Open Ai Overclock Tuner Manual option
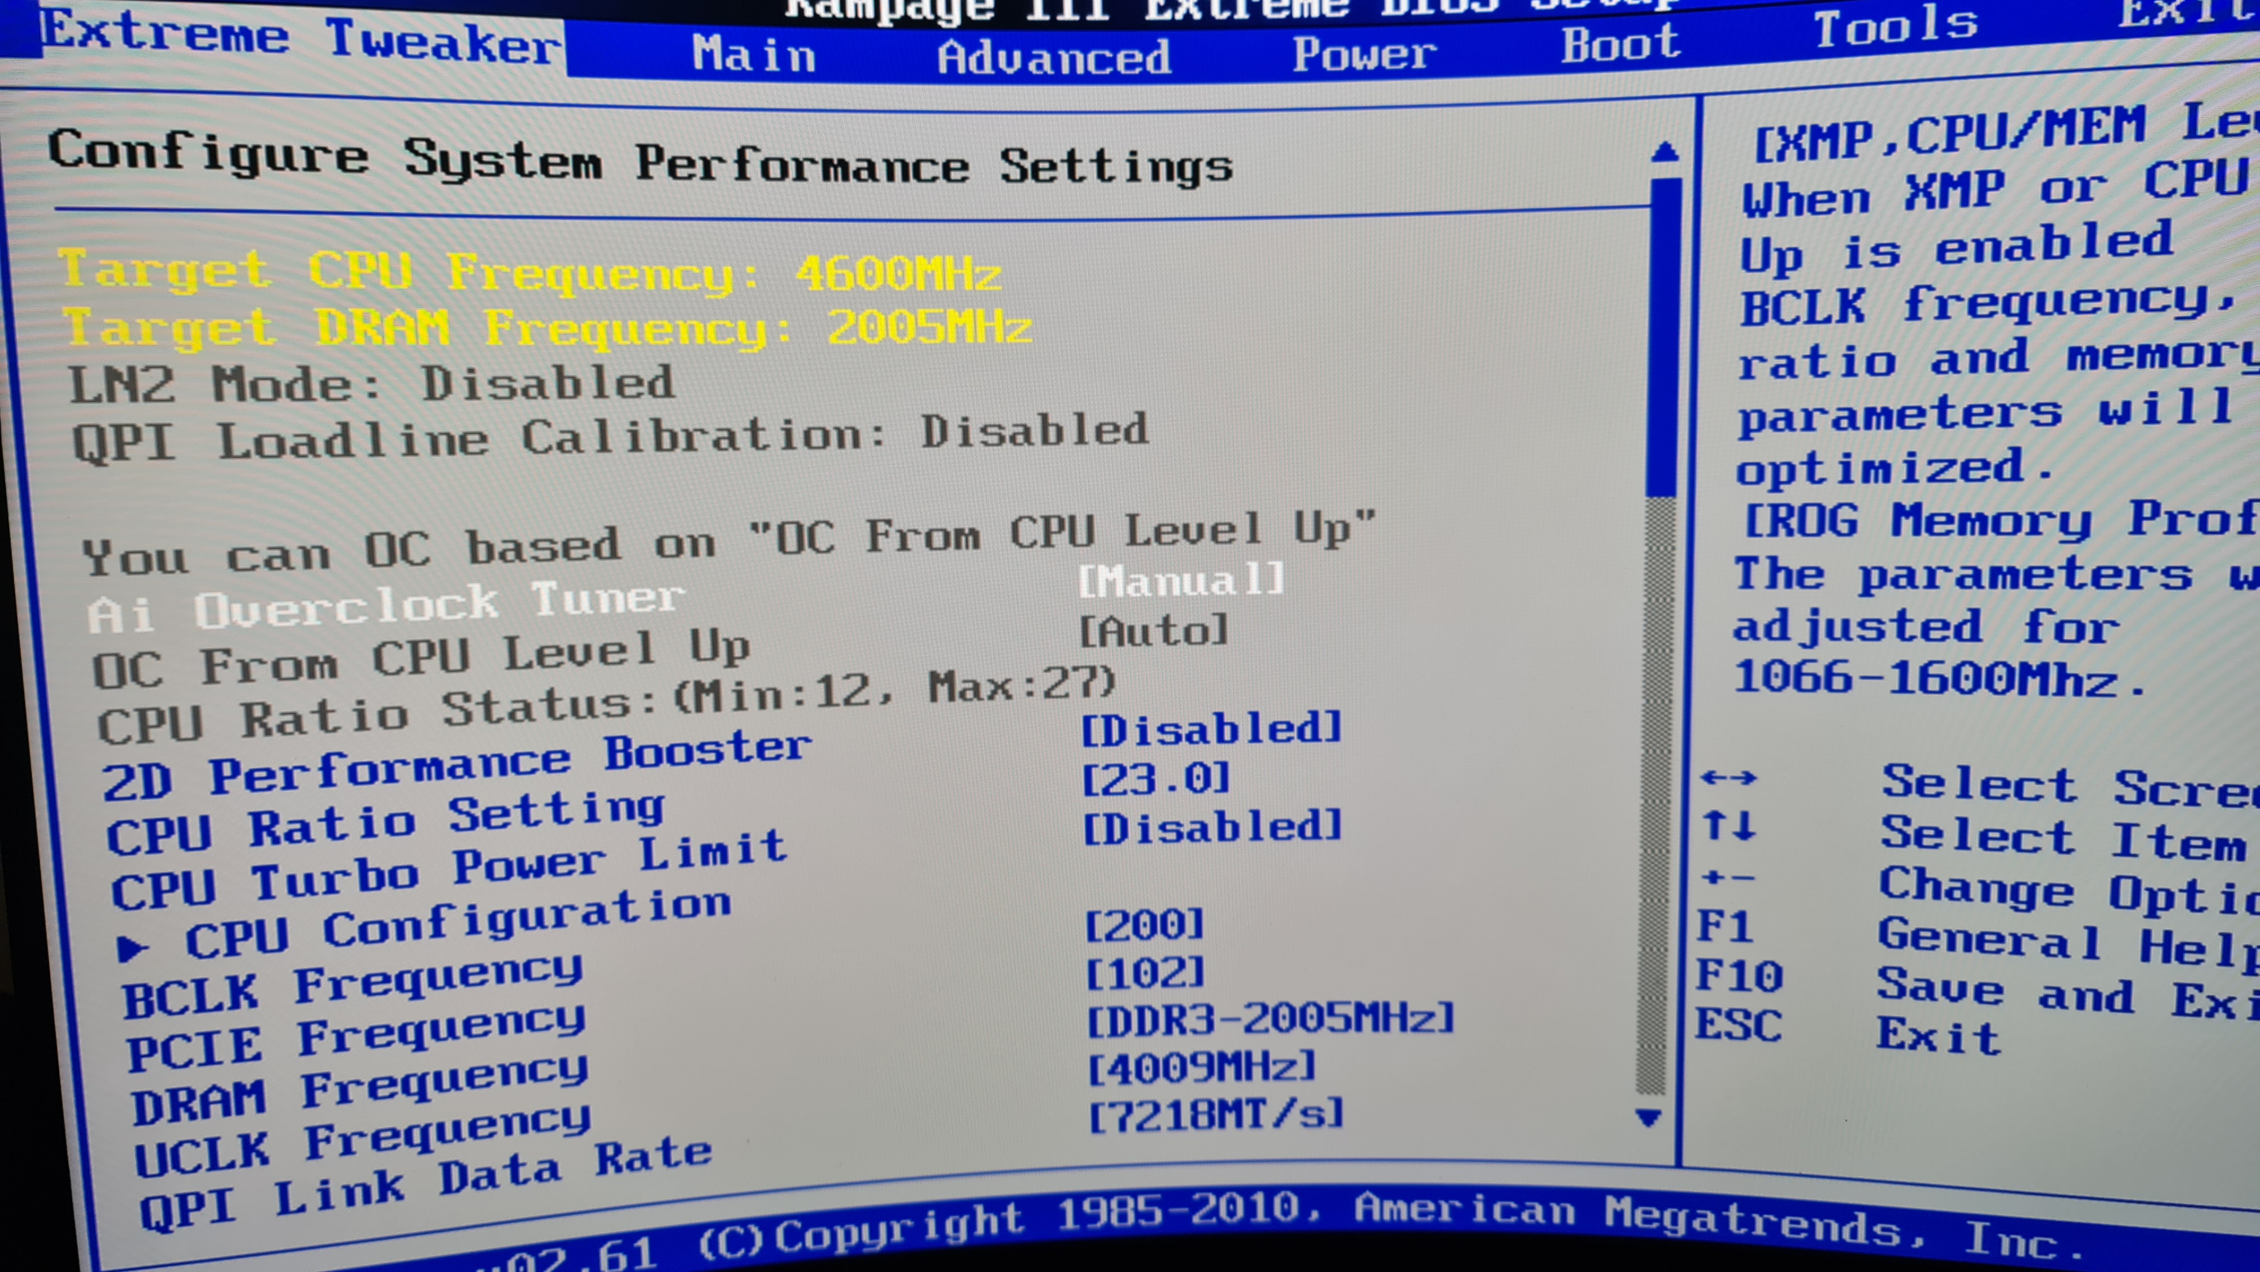 pyautogui.click(x=1181, y=581)
